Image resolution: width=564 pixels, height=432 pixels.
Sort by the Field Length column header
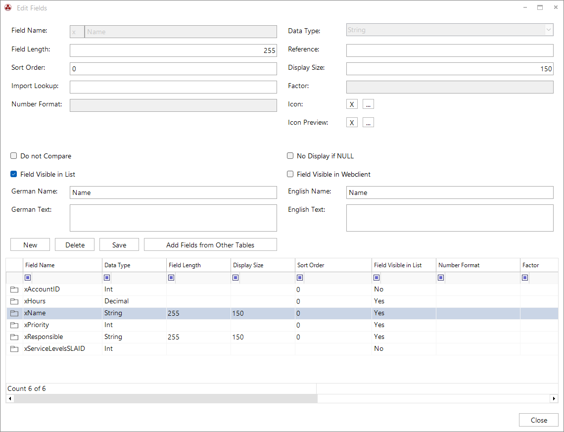pyautogui.click(x=198, y=265)
